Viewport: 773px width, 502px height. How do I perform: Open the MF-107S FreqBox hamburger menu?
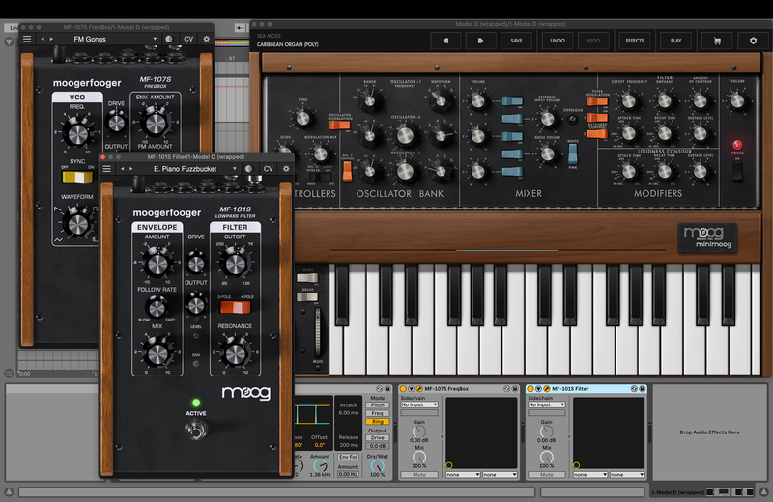28,40
